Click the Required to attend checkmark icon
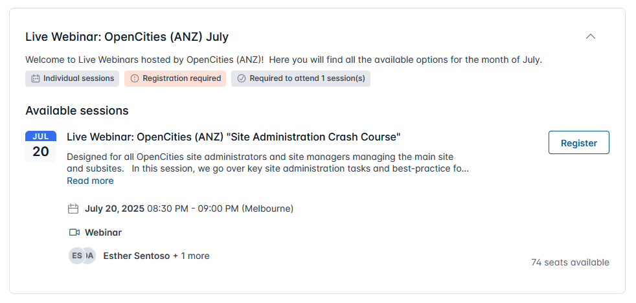Image resolution: width=636 pixels, height=303 pixels. point(242,79)
